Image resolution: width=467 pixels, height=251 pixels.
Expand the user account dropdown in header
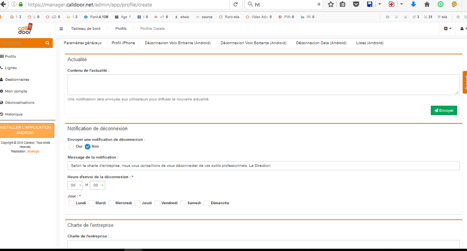click(462, 29)
